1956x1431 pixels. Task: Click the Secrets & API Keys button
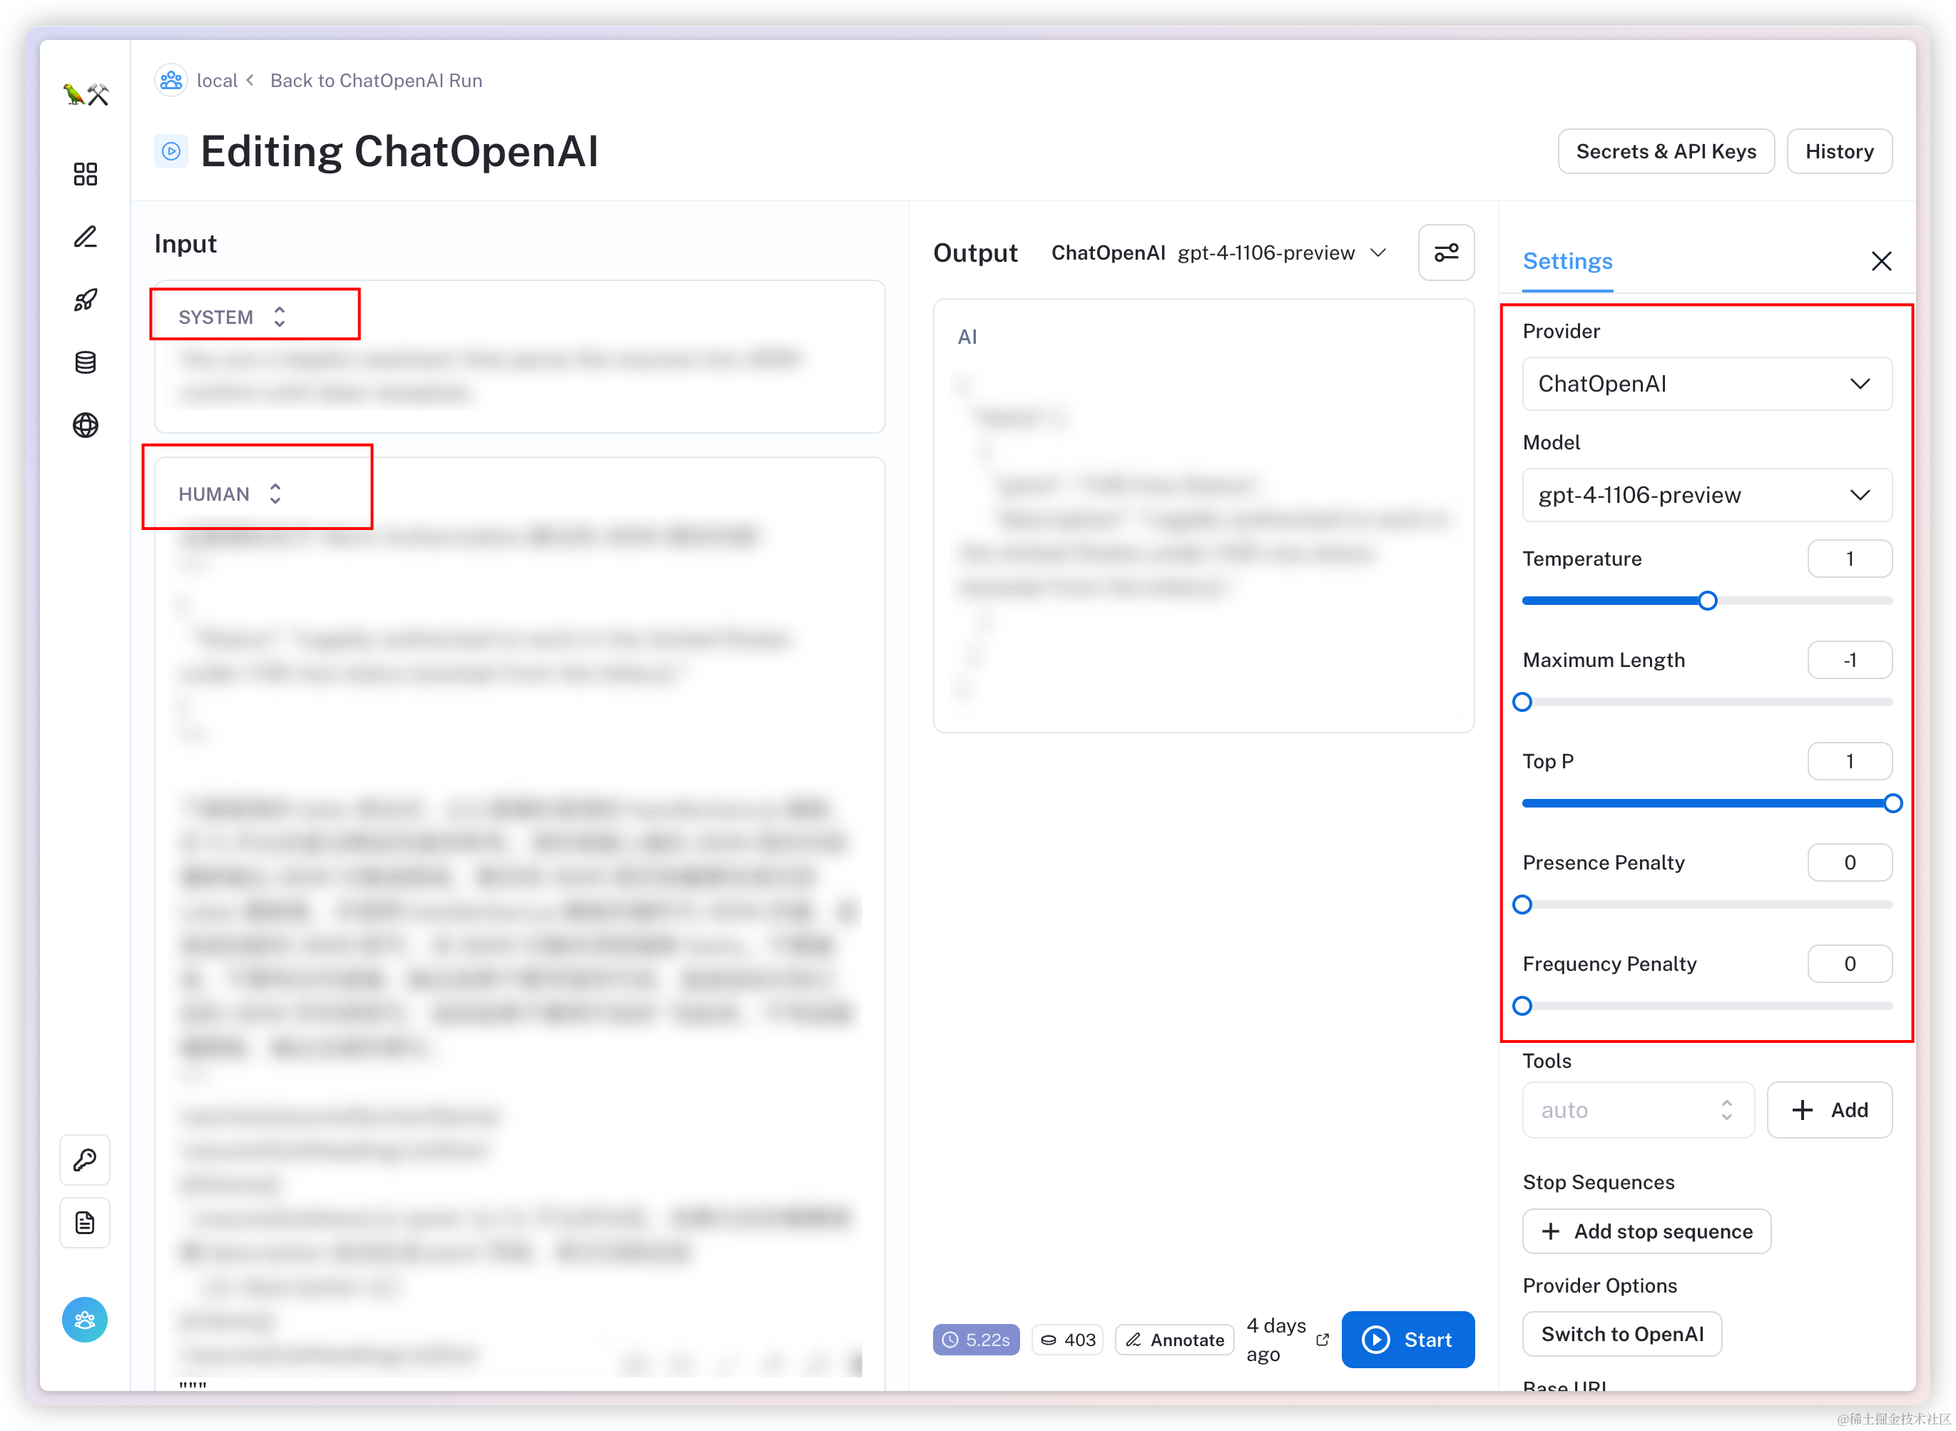click(1665, 151)
